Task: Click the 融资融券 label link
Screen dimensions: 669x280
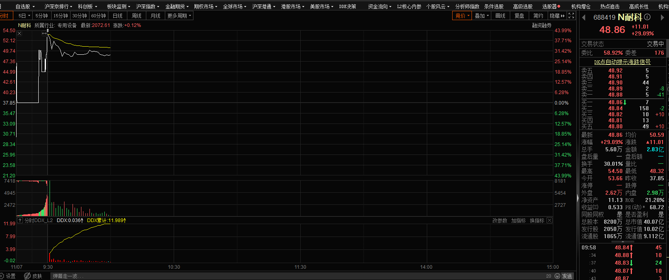Action: click(542, 25)
